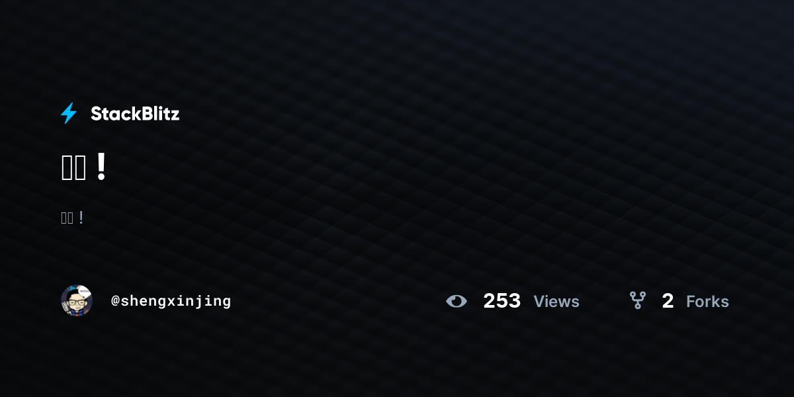
Task: Open the @shengxinjing profile username
Action: coord(171,301)
